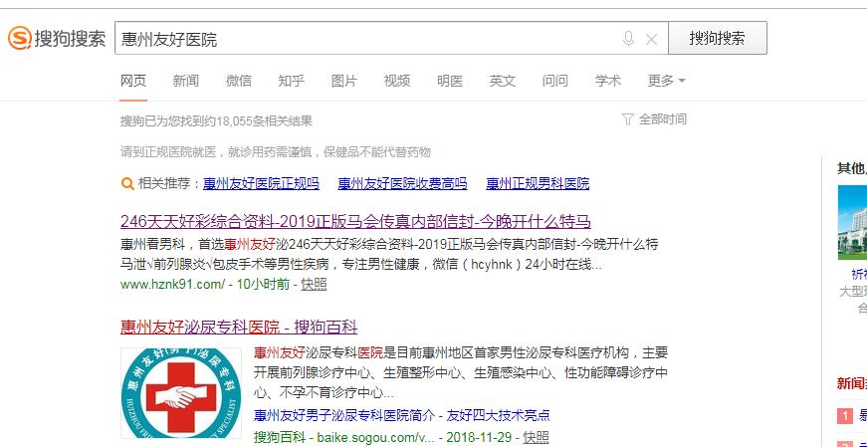Switch to the 新闻 tab
This screenshot has height=447, width=867.
click(186, 81)
